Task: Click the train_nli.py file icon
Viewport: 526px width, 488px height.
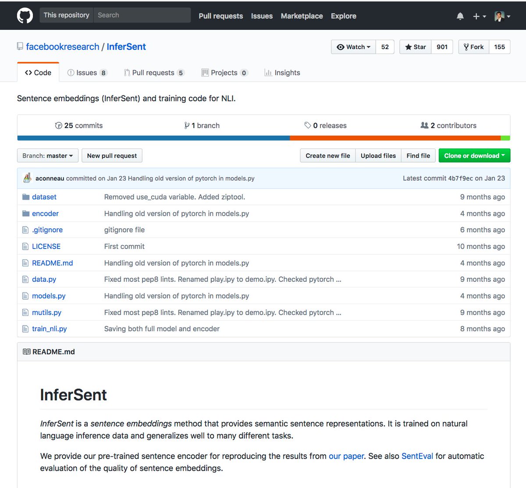Action: click(25, 329)
